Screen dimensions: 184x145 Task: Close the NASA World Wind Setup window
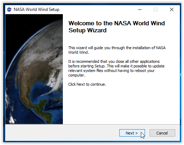coord(172,9)
